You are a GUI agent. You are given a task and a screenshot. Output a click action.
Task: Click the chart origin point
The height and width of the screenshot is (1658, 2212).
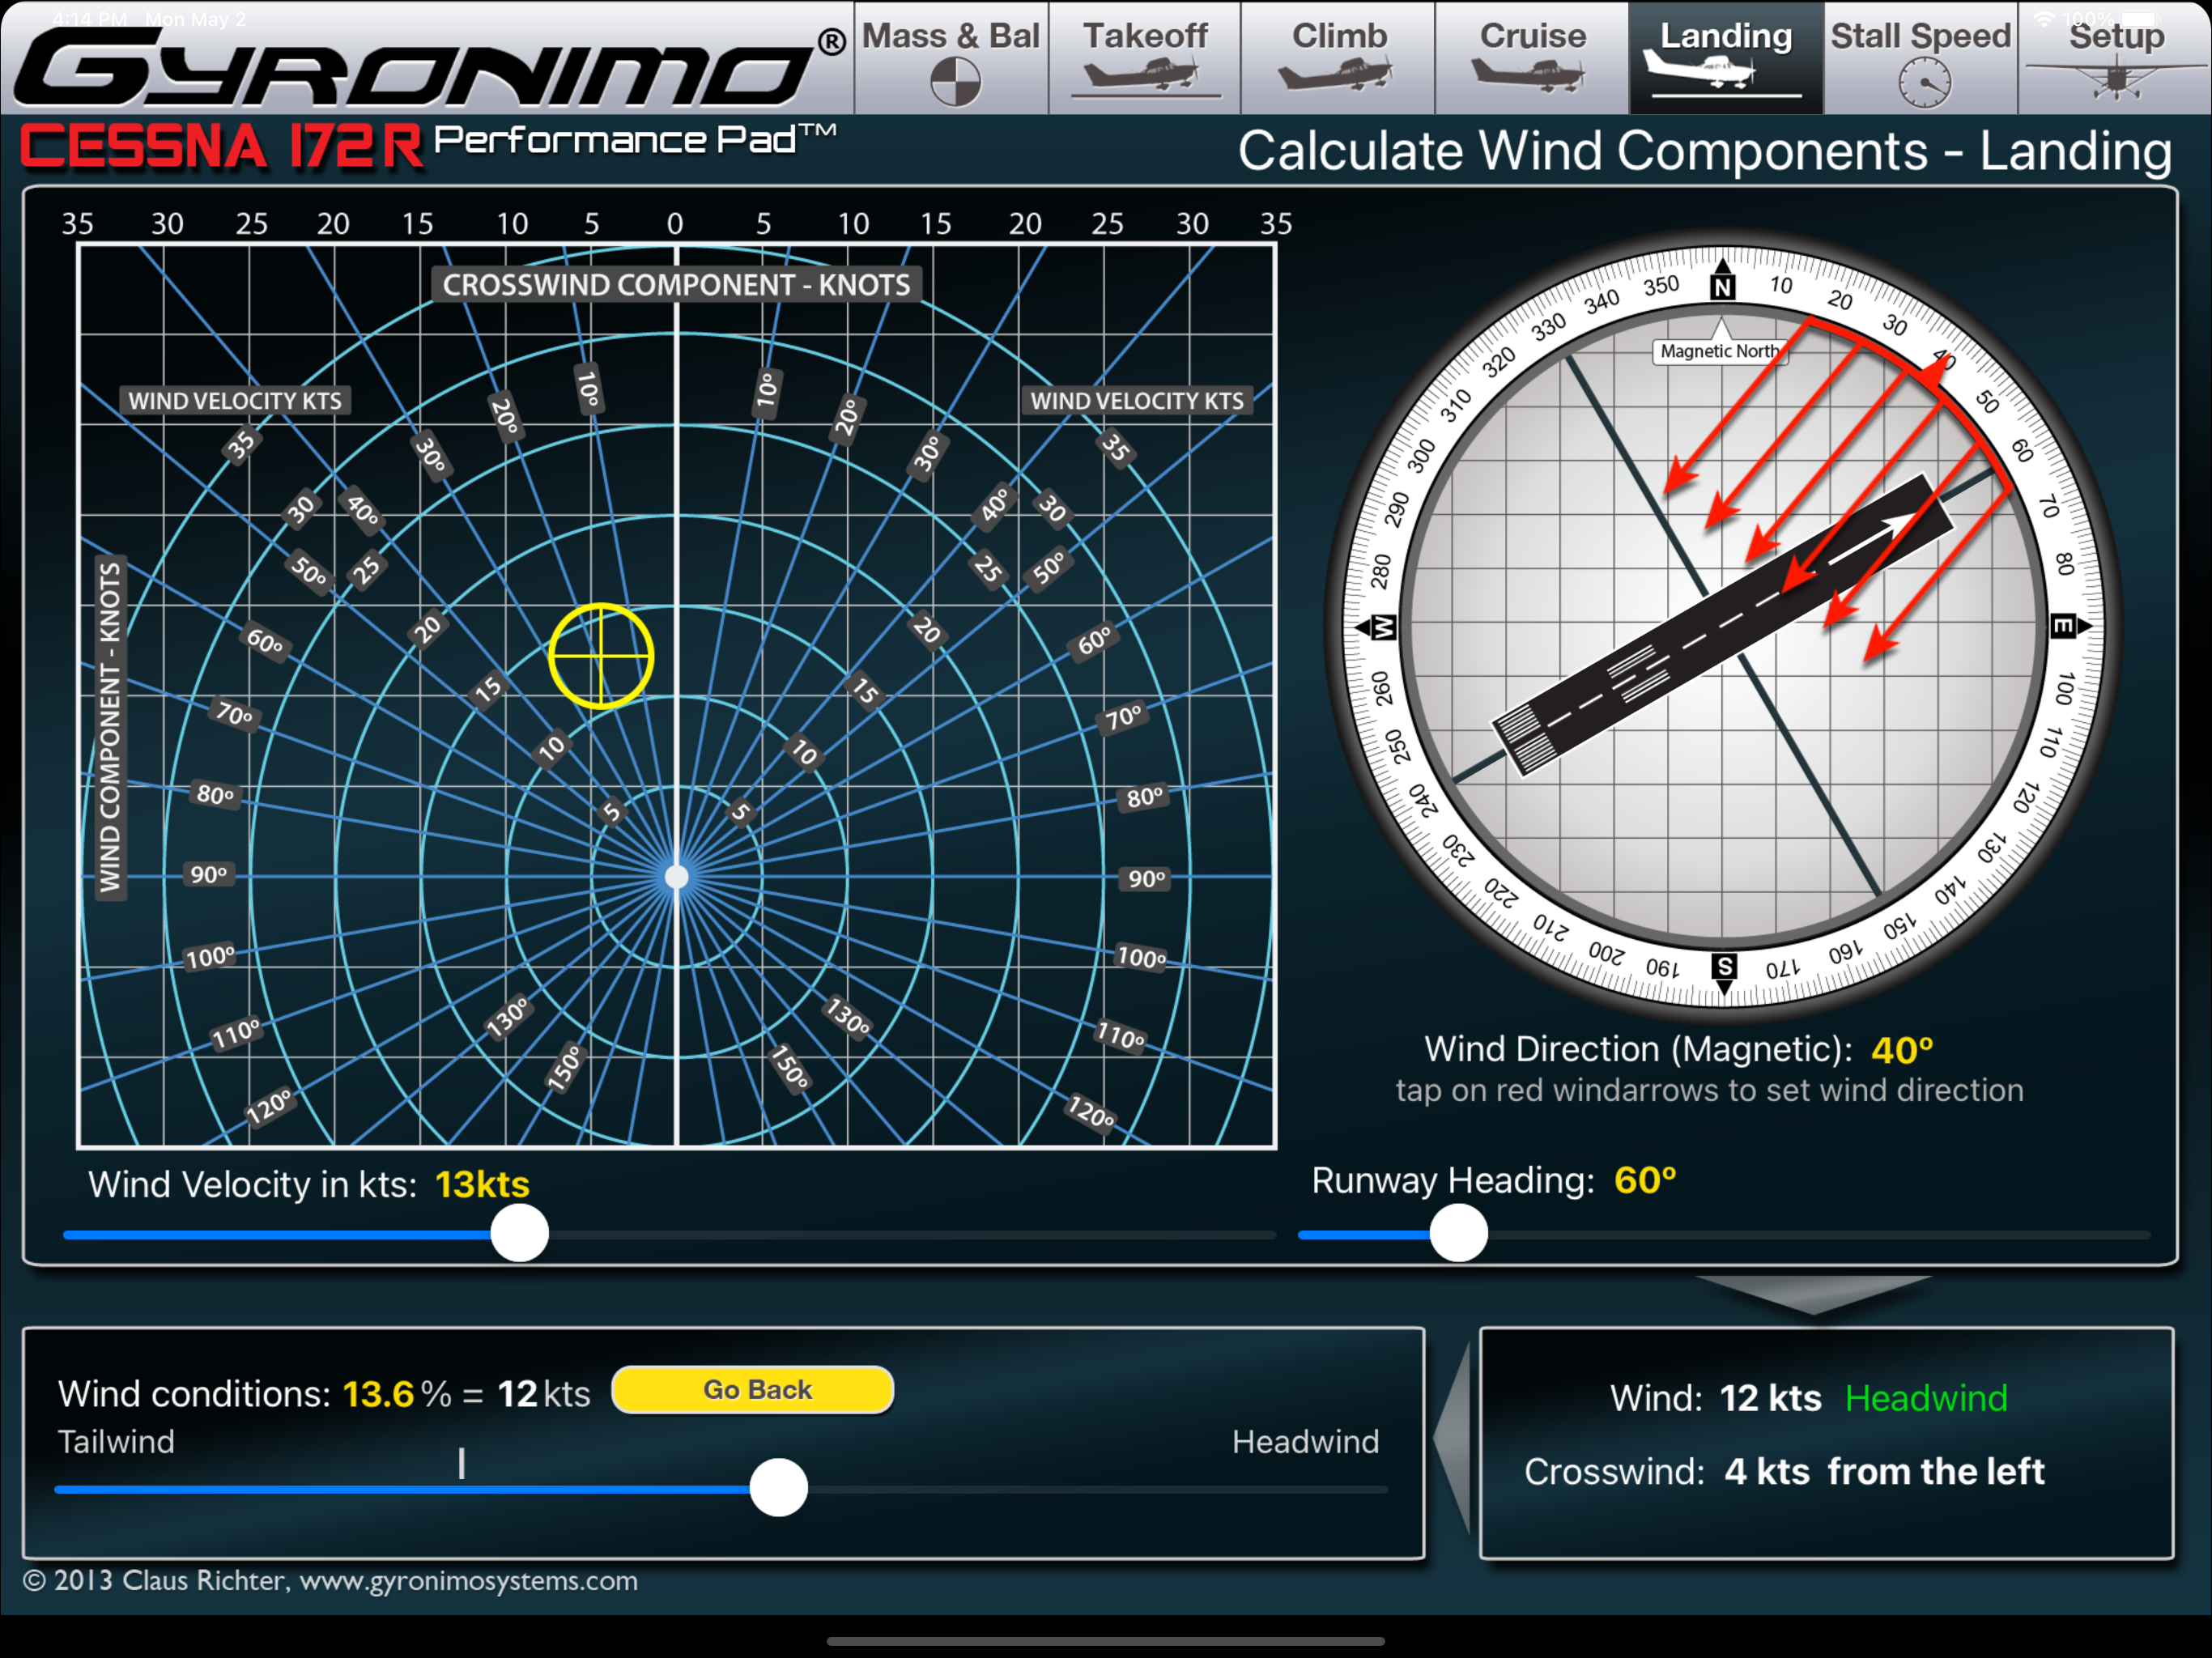tap(677, 877)
